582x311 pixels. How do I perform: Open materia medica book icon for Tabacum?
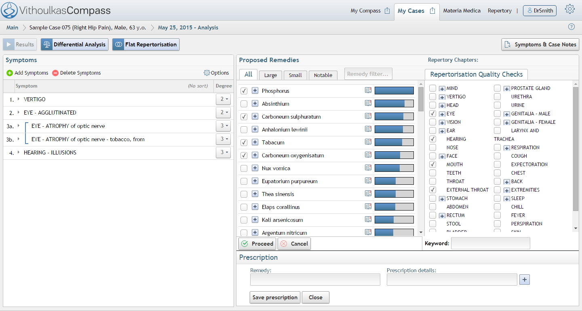(368, 142)
